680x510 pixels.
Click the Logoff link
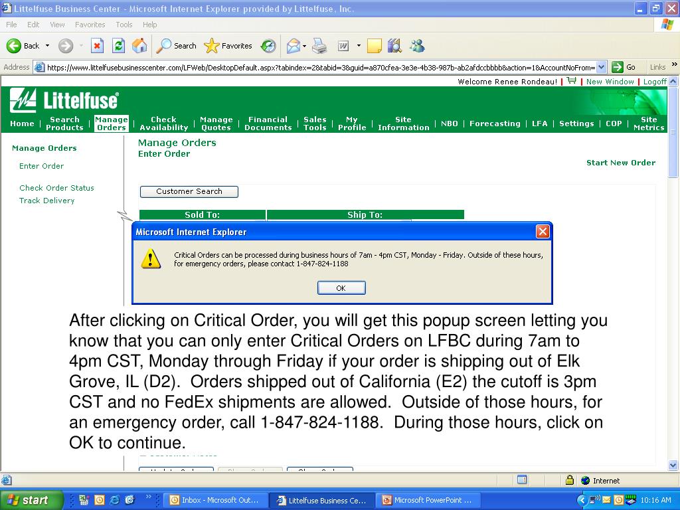tap(655, 82)
